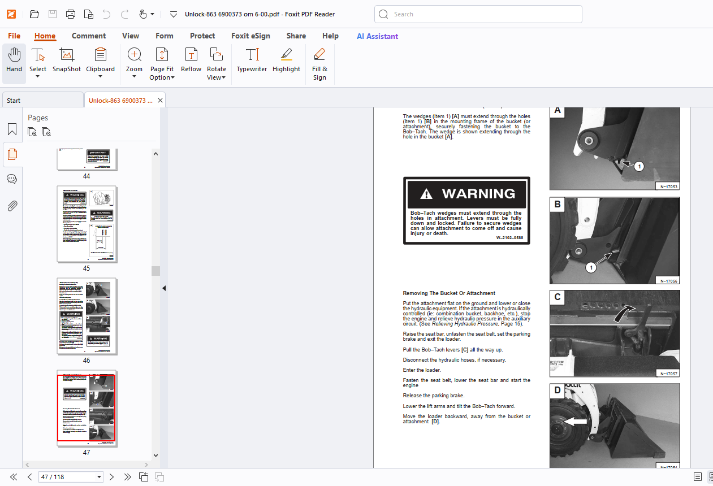Screen dimensions: 713x486
Task: Click the next view icon in status bar
Action: (159, 477)
